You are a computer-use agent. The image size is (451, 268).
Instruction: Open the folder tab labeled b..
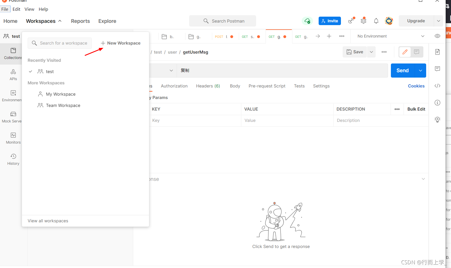click(168, 37)
